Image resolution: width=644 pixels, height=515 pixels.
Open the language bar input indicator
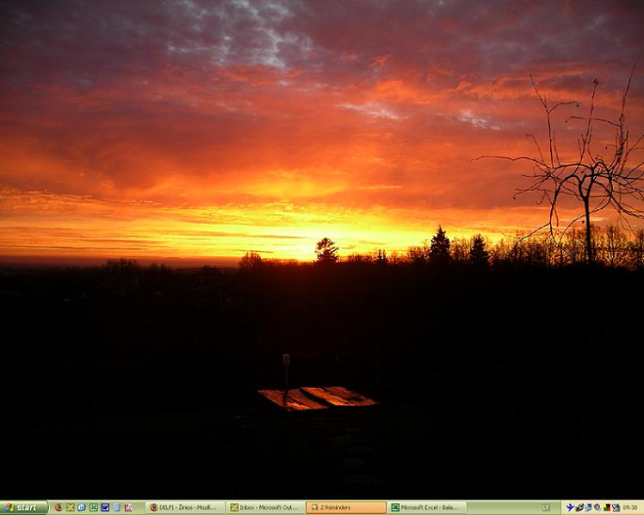[546, 507]
